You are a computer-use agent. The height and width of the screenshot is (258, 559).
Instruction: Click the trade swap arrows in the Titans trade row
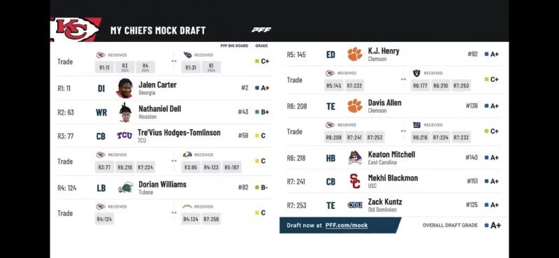tap(173, 61)
